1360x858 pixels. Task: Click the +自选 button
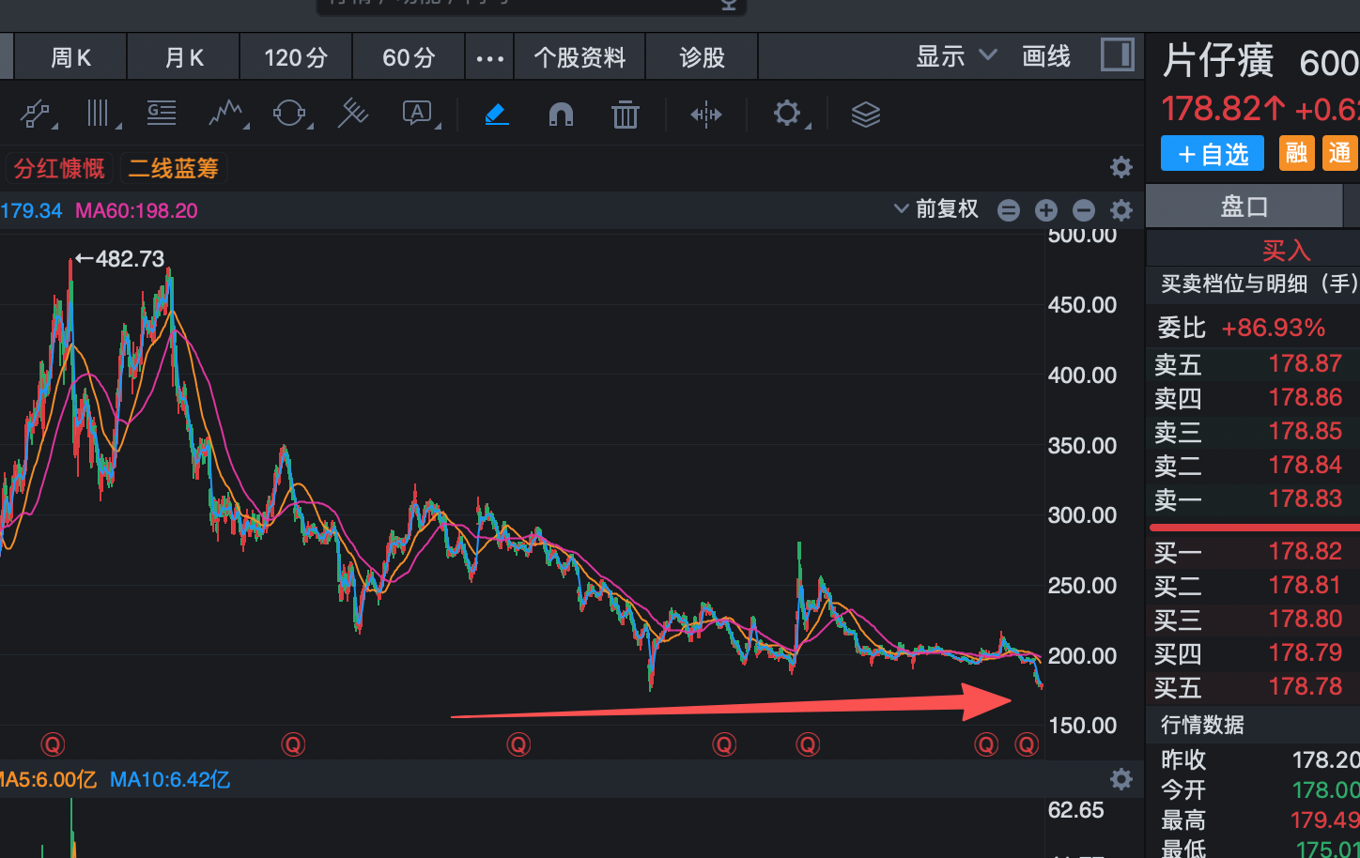click(x=1212, y=154)
